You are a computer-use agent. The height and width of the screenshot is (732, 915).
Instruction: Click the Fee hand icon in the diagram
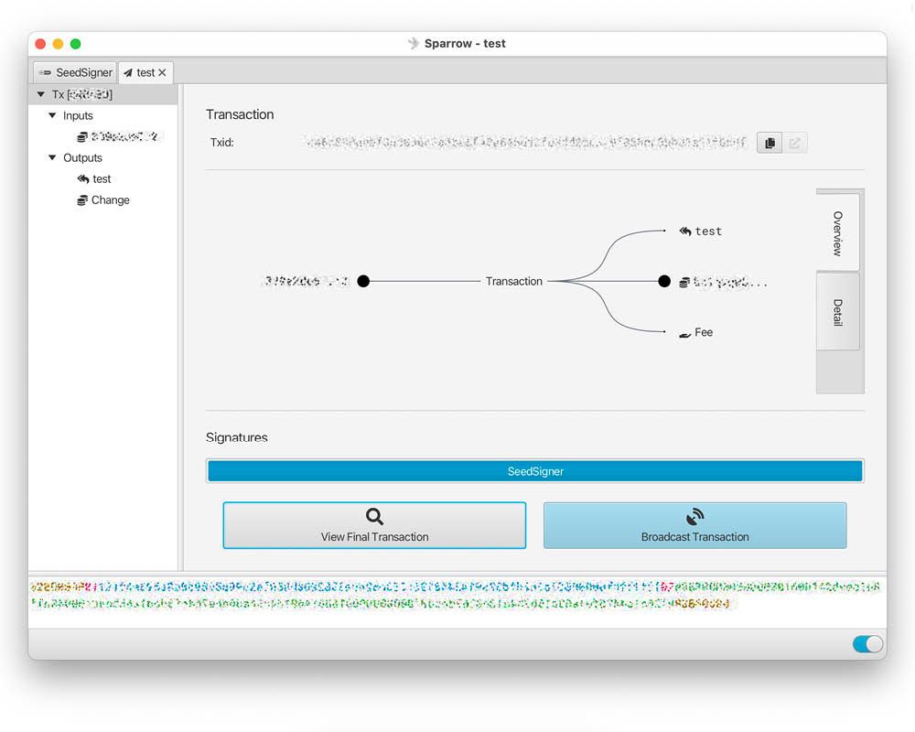[x=685, y=334]
